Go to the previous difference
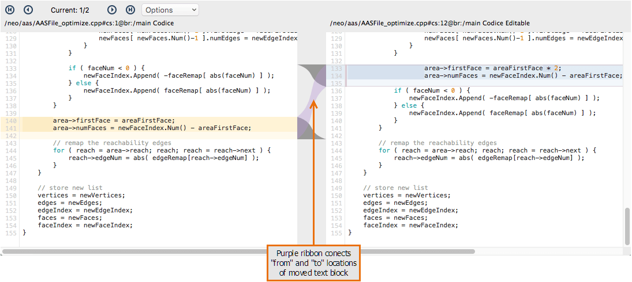632x282 pixels. click(x=28, y=9)
